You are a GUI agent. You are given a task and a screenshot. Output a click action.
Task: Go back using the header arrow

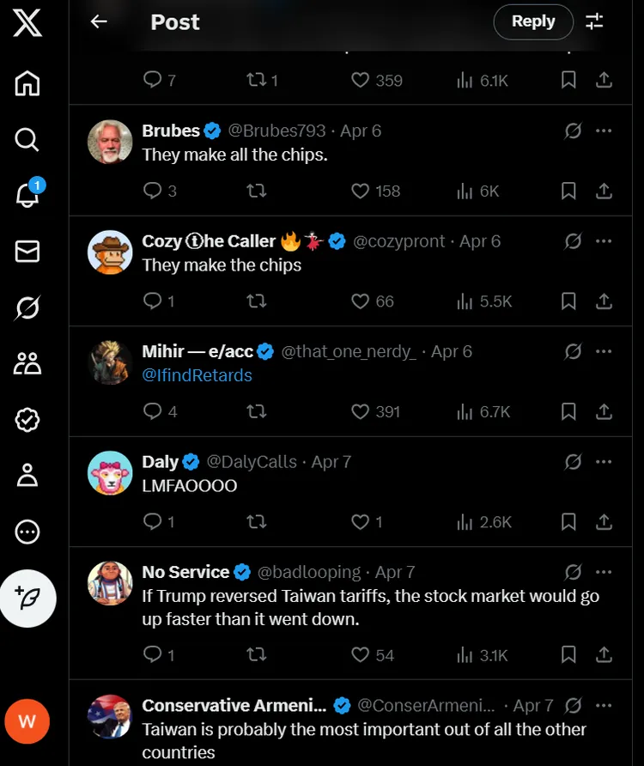[99, 22]
